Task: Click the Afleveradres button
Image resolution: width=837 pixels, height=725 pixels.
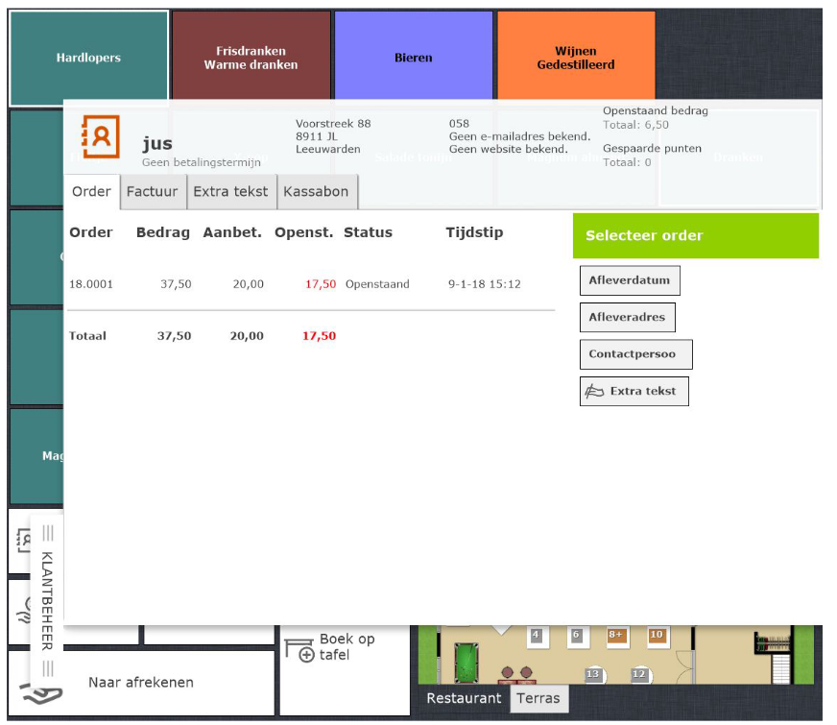Action: pos(628,317)
